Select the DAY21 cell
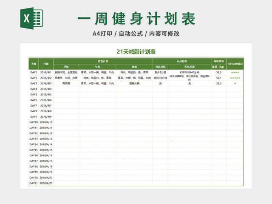Screen dimensions: 272x204 pyautogui.click(x=34, y=183)
